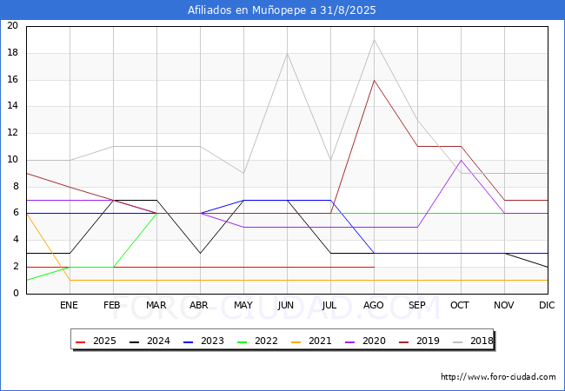
Task: Click the red 2025 legend color swatch
Action: (81, 341)
